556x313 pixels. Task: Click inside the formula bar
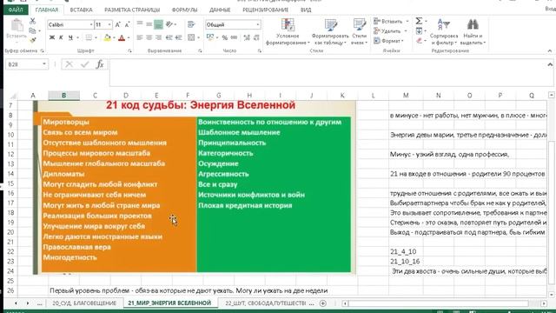[x=328, y=72]
